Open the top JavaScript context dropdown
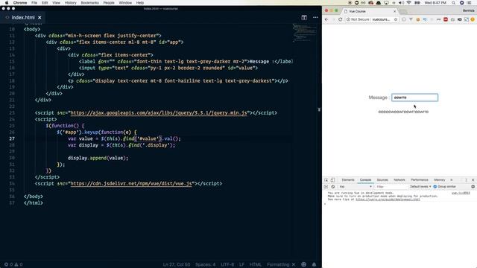The width and height of the screenshot is (477, 268). pos(356,187)
